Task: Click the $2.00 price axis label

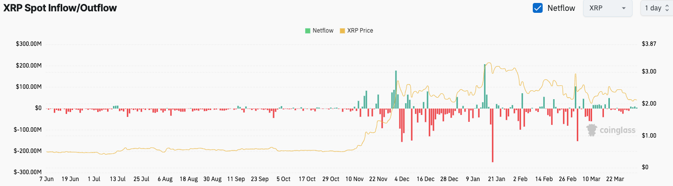Action: point(649,104)
